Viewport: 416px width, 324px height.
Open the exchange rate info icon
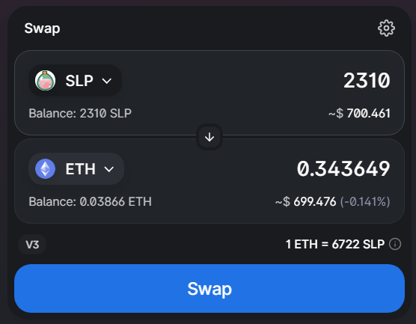point(395,244)
